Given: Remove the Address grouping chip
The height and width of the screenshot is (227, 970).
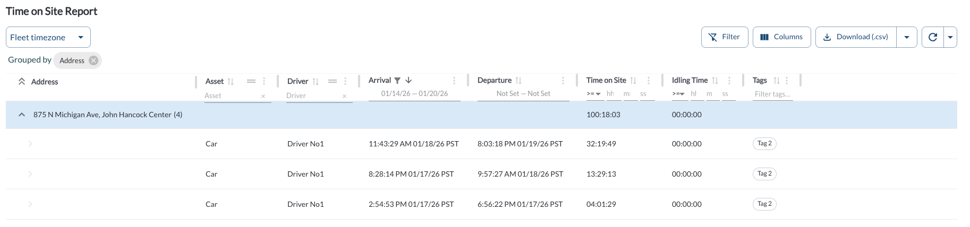Looking at the screenshot, I should click(93, 60).
